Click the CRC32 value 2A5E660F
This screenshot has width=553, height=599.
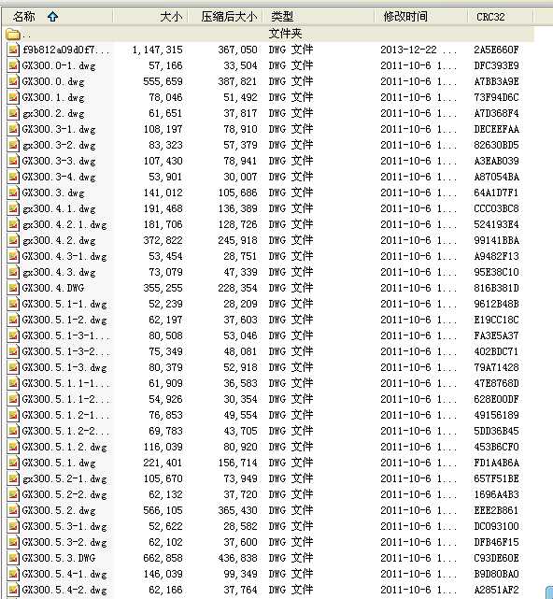pyautogui.click(x=496, y=50)
